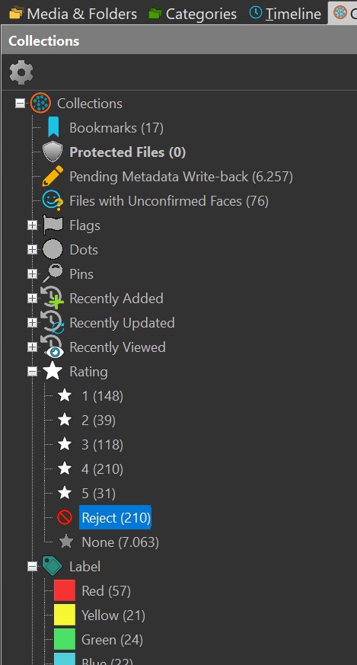
Task: Select the Rating label text
Action: pos(88,372)
